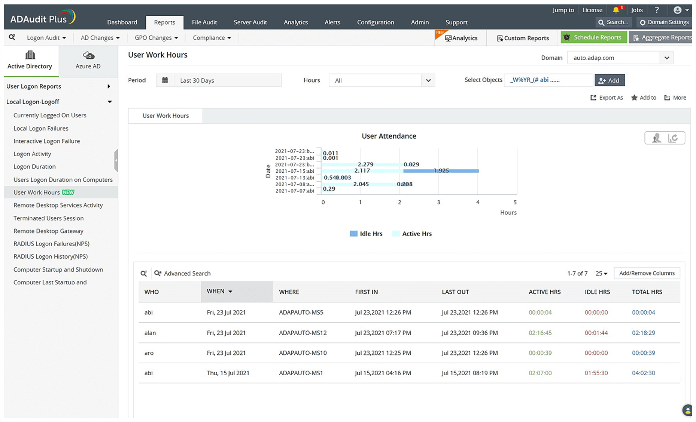The width and height of the screenshot is (696, 422).
Task: Click the calendar icon beside Period
Action: point(165,80)
